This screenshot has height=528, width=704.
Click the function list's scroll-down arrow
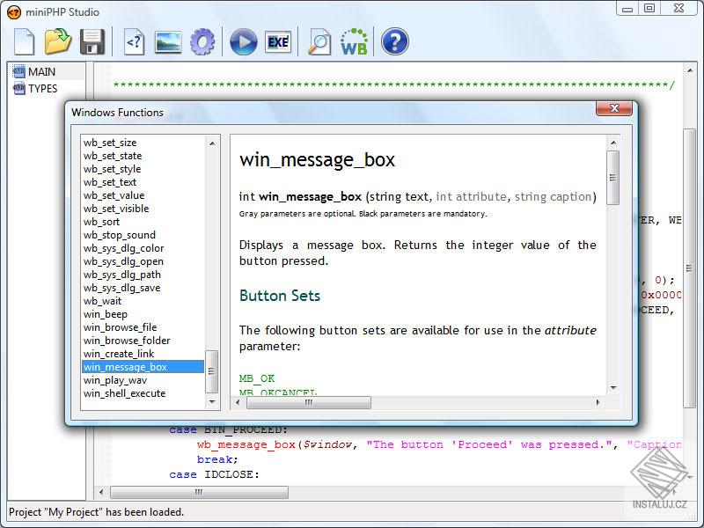coord(211,402)
